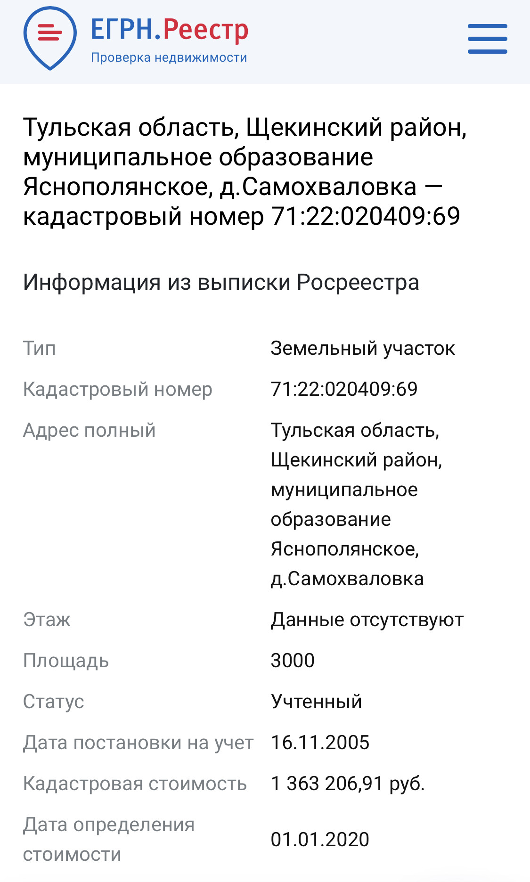This screenshot has width=530, height=882.
Task: Click the "Дата постановки на учет" label
Action: pos(139,743)
